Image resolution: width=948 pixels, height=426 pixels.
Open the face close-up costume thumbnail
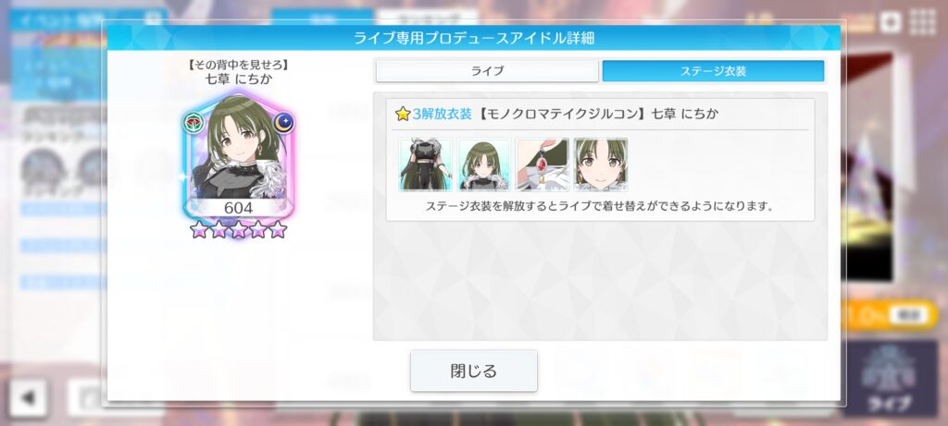pyautogui.click(x=600, y=164)
